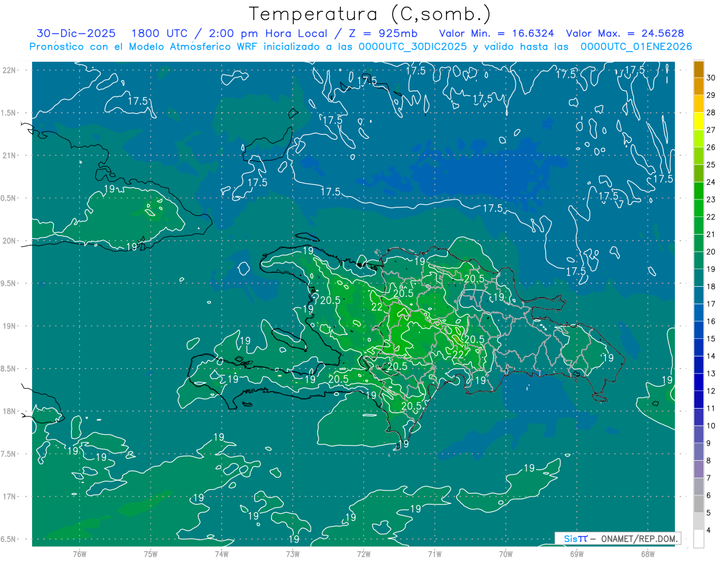Click the legend value '16'

(x=712, y=321)
